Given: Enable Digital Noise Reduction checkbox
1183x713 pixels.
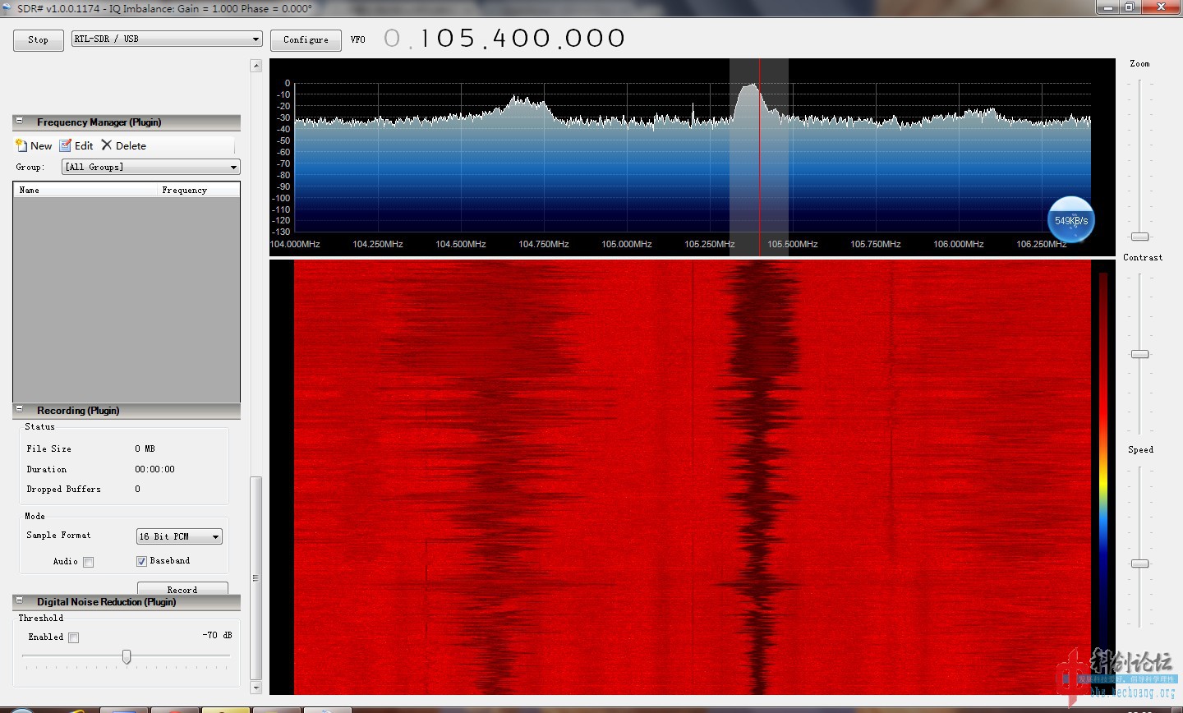Looking at the screenshot, I should 74,637.
